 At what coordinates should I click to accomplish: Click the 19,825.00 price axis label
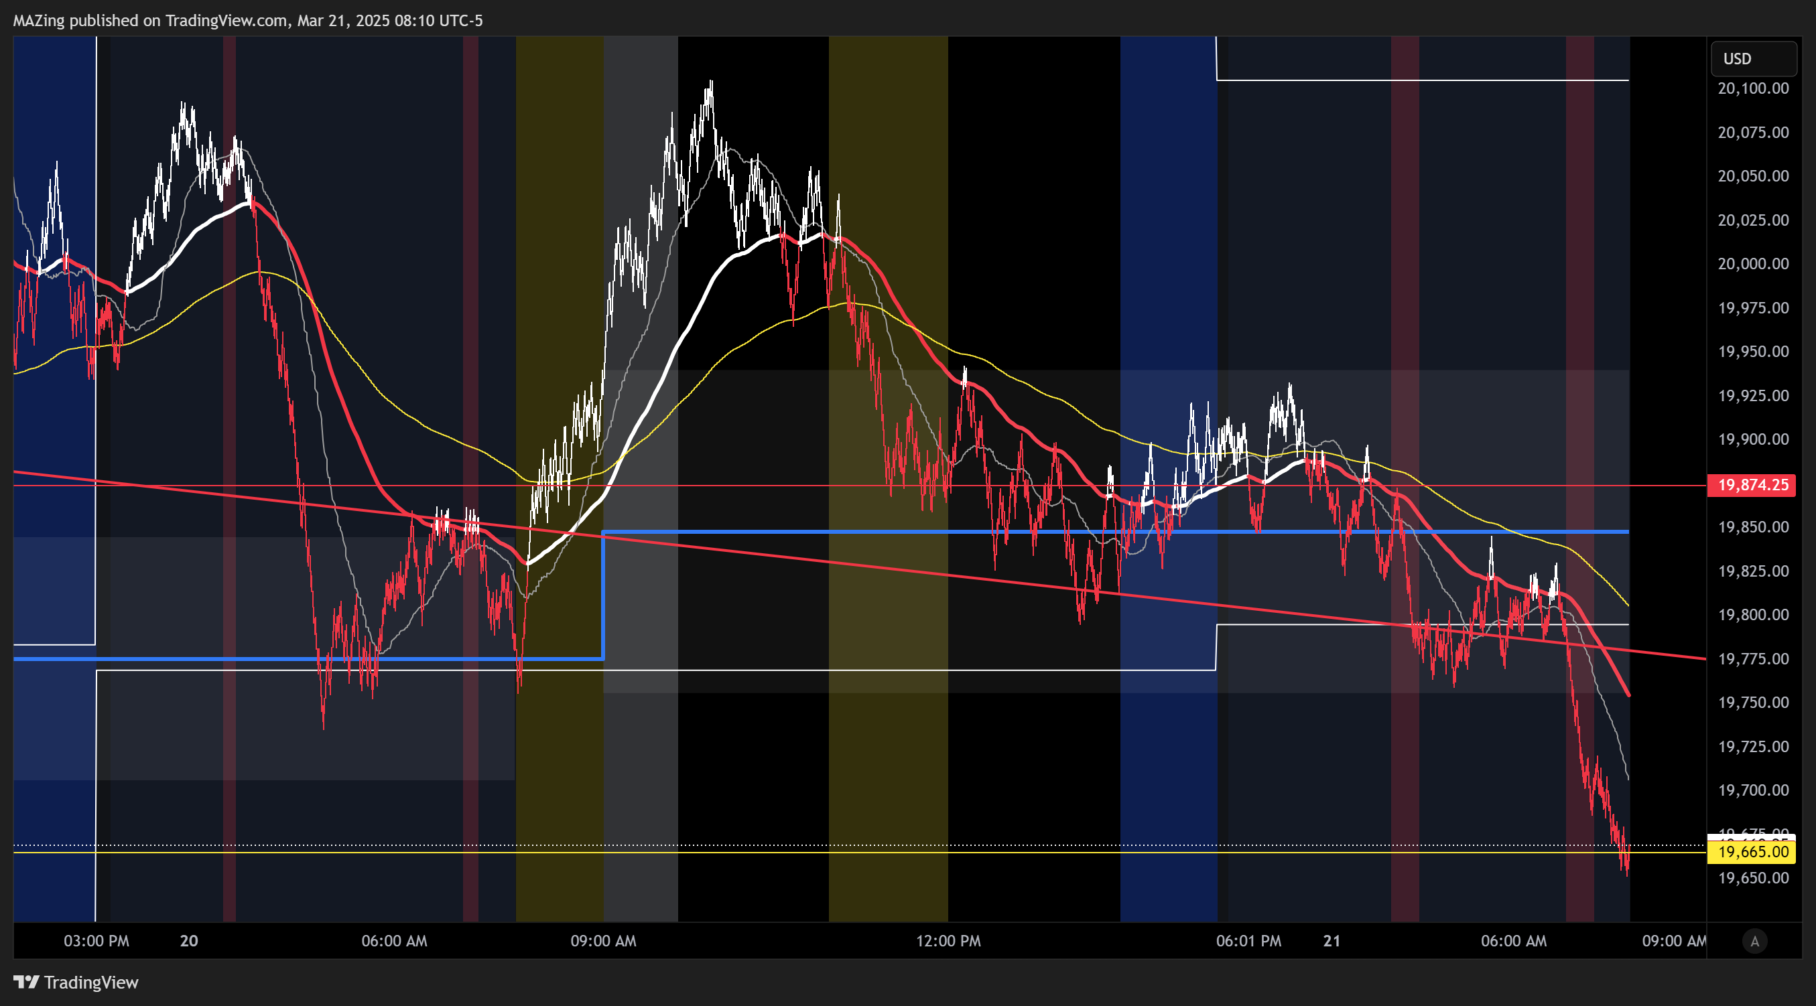tap(1753, 571)
